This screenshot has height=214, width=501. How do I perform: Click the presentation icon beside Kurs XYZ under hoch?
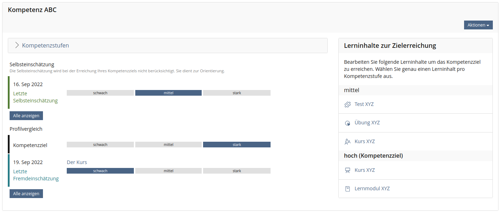pos(348,170)
